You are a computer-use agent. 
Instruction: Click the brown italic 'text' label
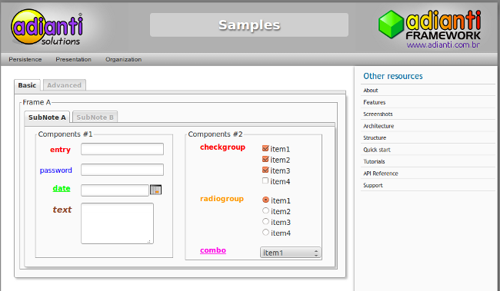tap(62, 210)
